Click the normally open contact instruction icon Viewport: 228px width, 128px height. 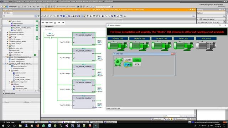point(43,23)
